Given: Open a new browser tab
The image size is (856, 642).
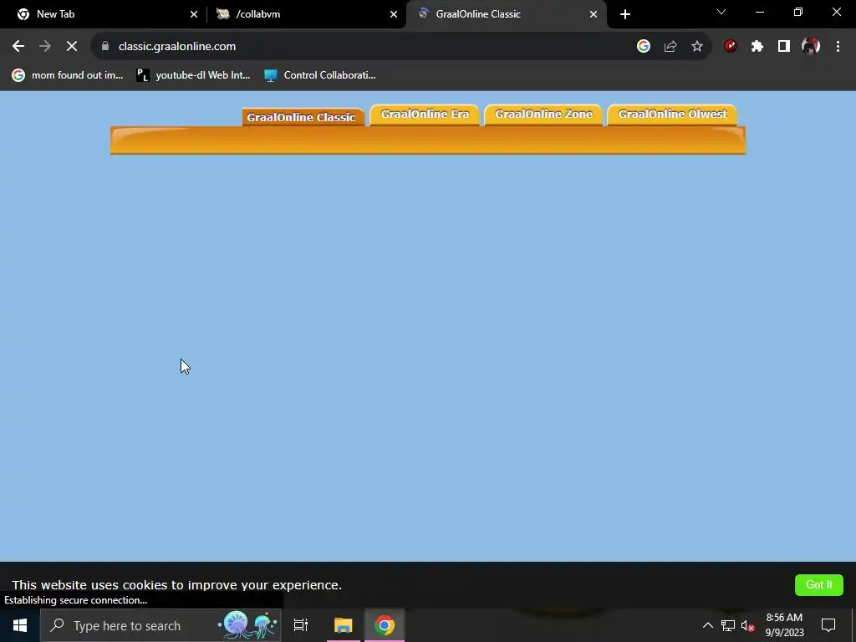Looking at the screenshot, I should [625, 14].
